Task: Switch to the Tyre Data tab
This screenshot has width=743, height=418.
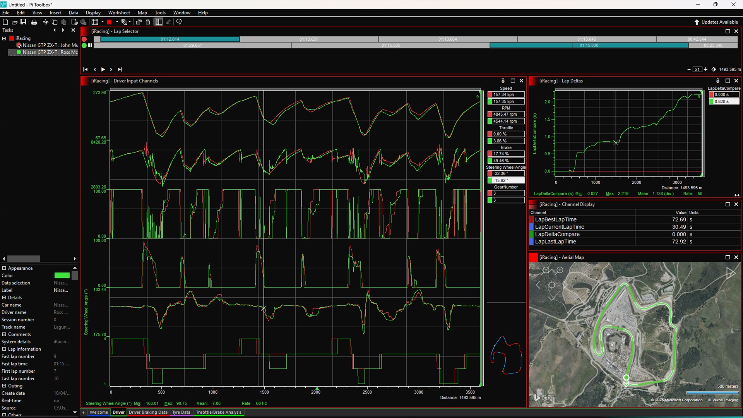Action: [181, 412]
